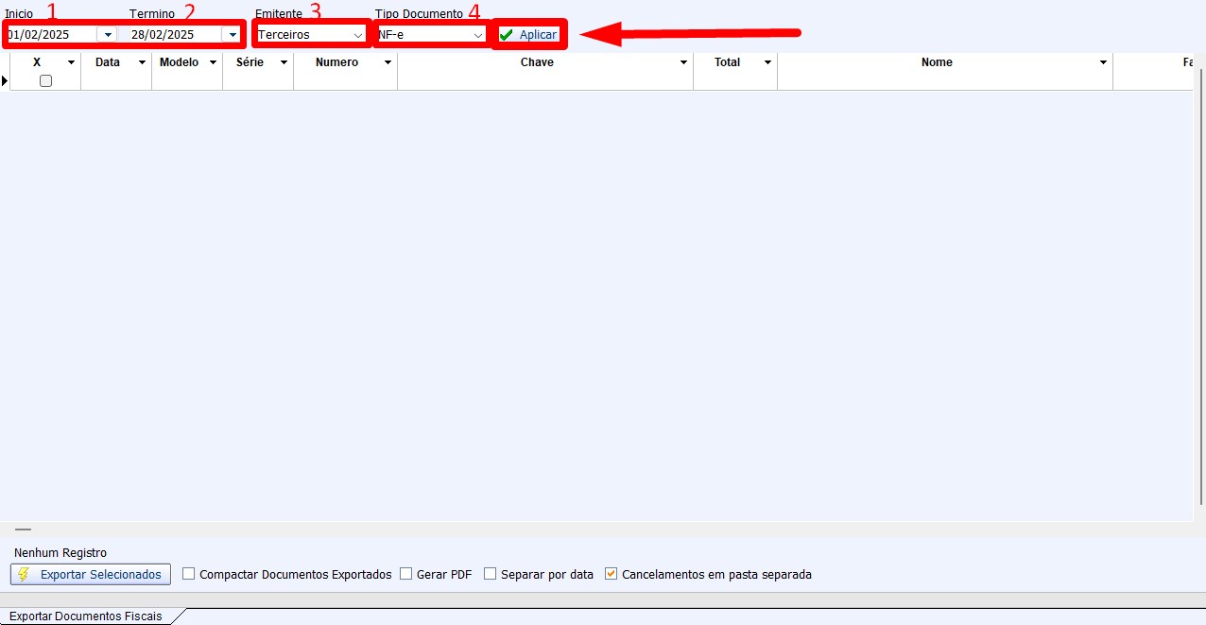Image resolution: width=1206 pixels, height=625 pixels.
Task: Open the Inicio date picker arrow
Action: (x=108, y=35)
